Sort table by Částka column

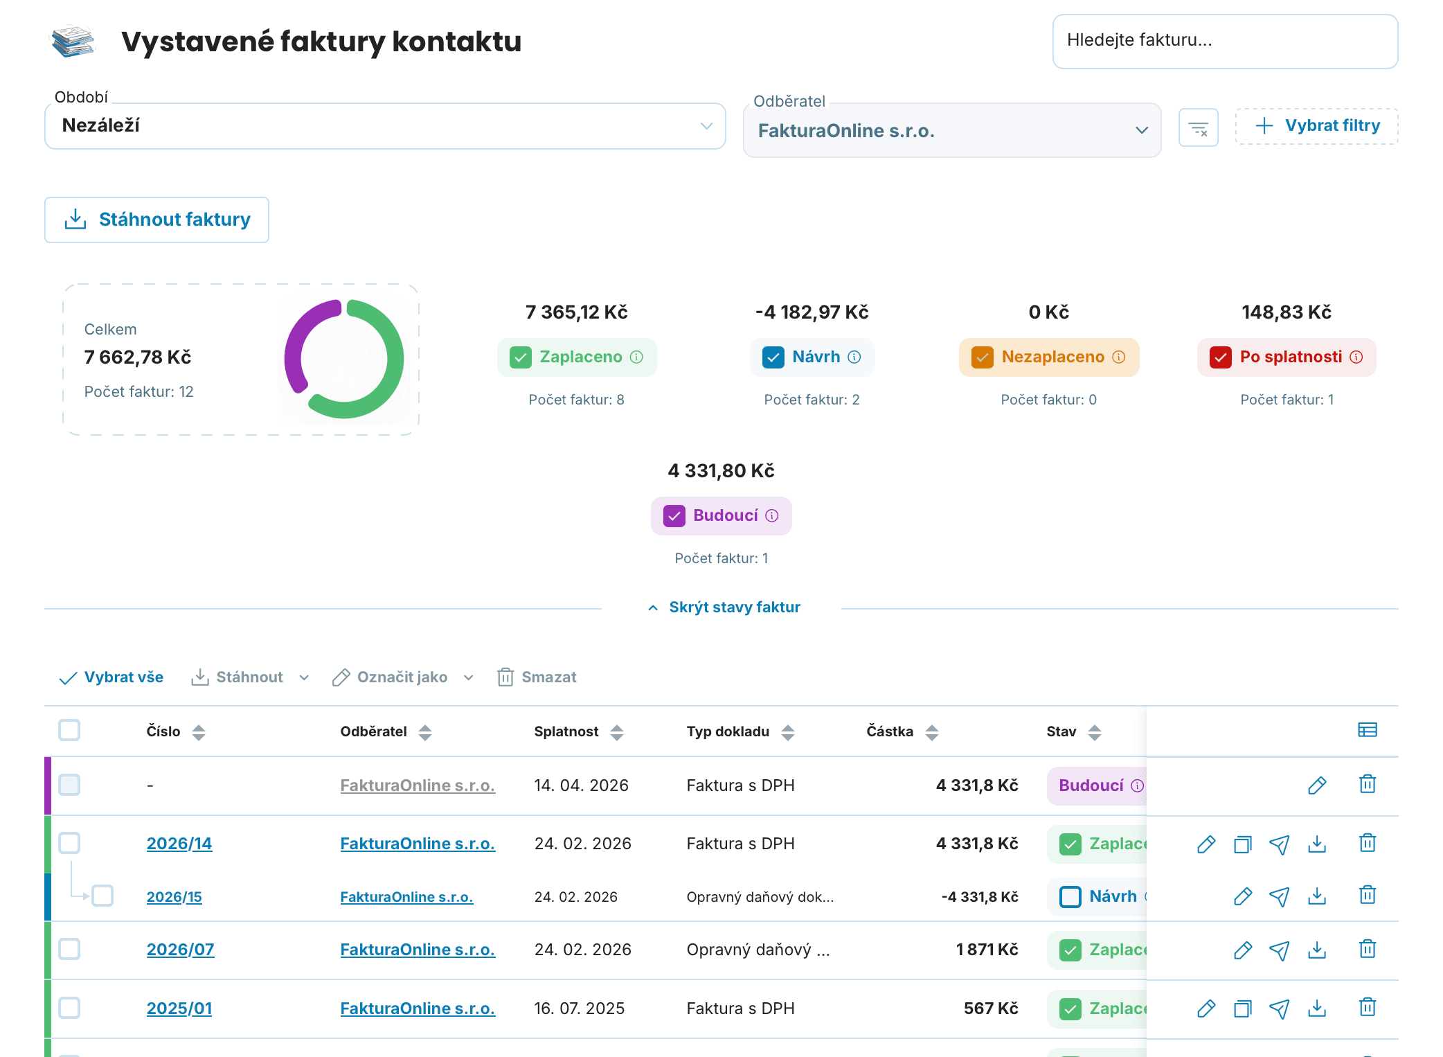tap(932, 732)
